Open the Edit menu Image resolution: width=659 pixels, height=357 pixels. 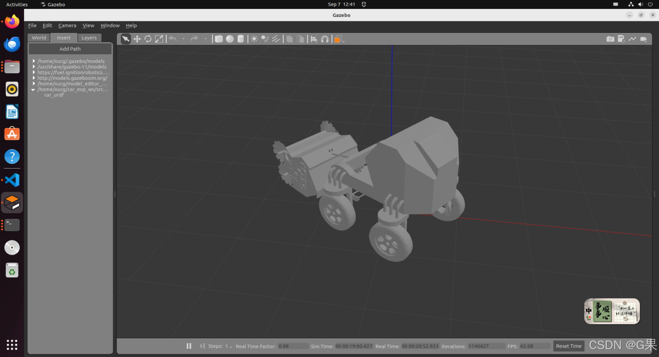[x=47, y=25]
